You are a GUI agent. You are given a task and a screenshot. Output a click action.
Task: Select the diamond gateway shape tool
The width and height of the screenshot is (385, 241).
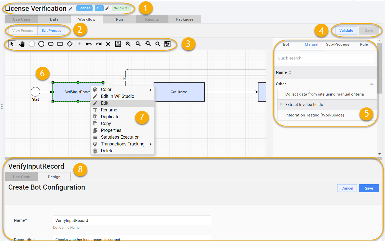(70, 44)
